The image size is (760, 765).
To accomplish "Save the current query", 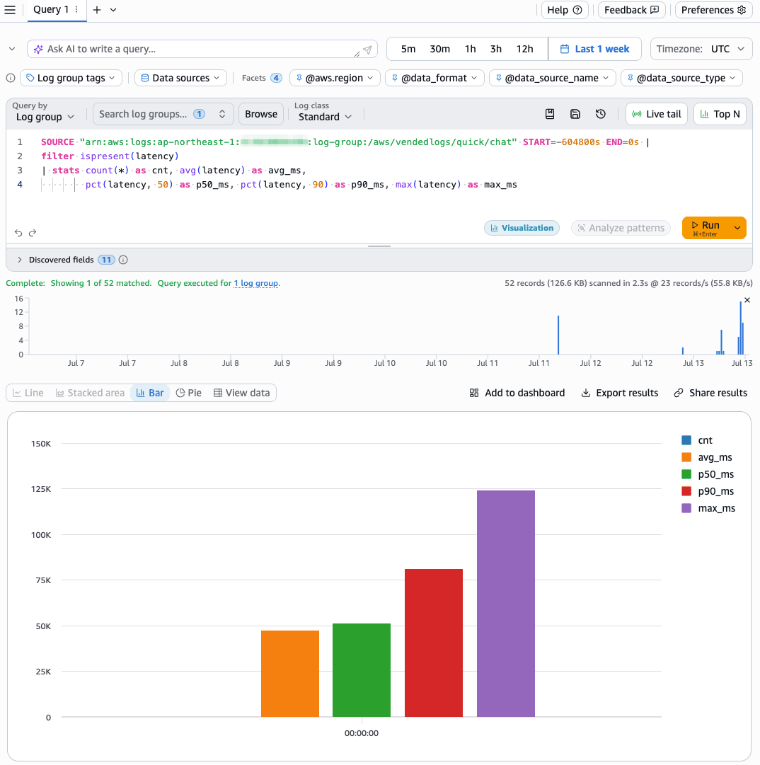I will click(x=575, y=114).
